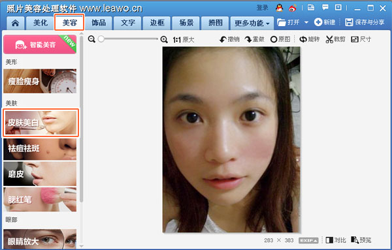Click the 登录 login link
Image resolution: width=392 pixels, height=250 pixels.
[262, 8]
